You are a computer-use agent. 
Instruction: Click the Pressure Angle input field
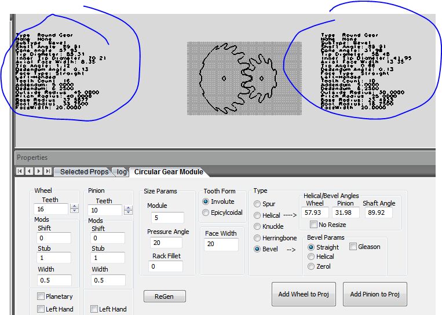click(x=167, y=243)
